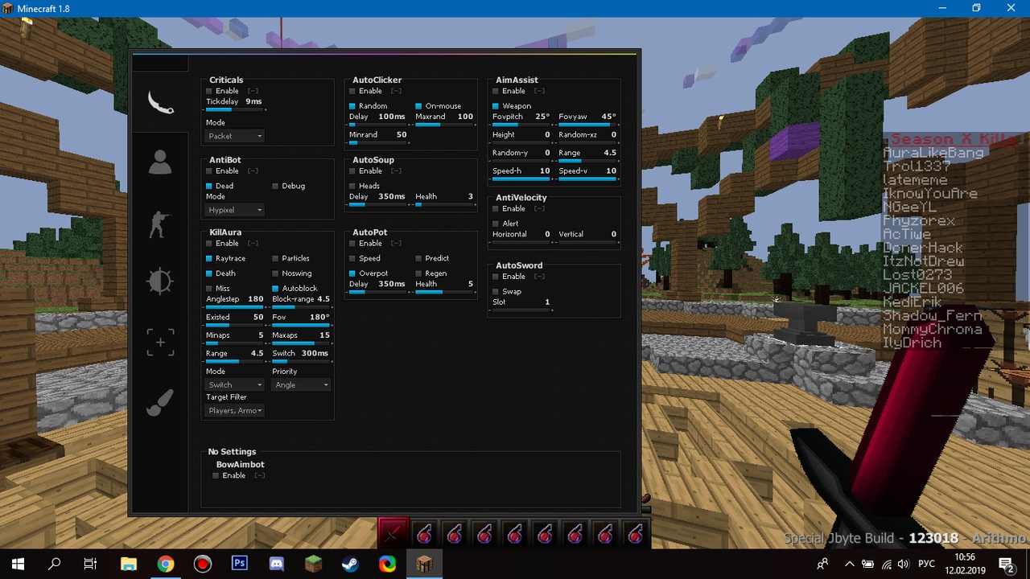Toggle the On-mouse checkbox

[x=419, y=106]
